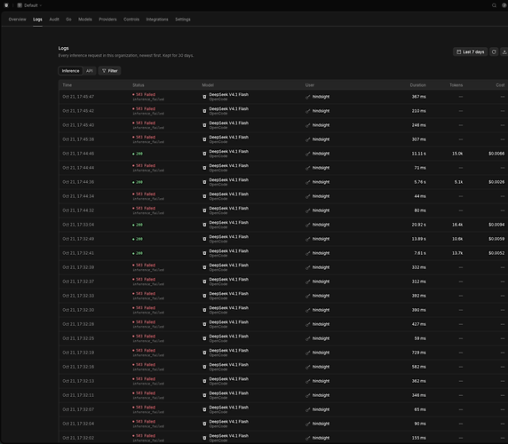Click the user key icon in the 17:32:16 row

(x=308, y=367)
